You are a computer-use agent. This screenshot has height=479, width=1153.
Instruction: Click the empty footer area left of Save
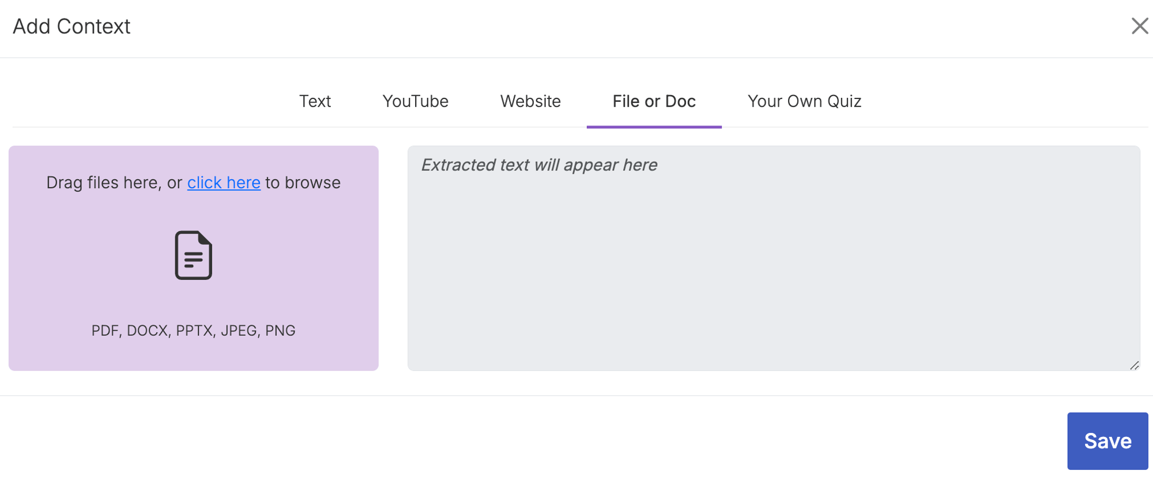click(x=519, y=440)
